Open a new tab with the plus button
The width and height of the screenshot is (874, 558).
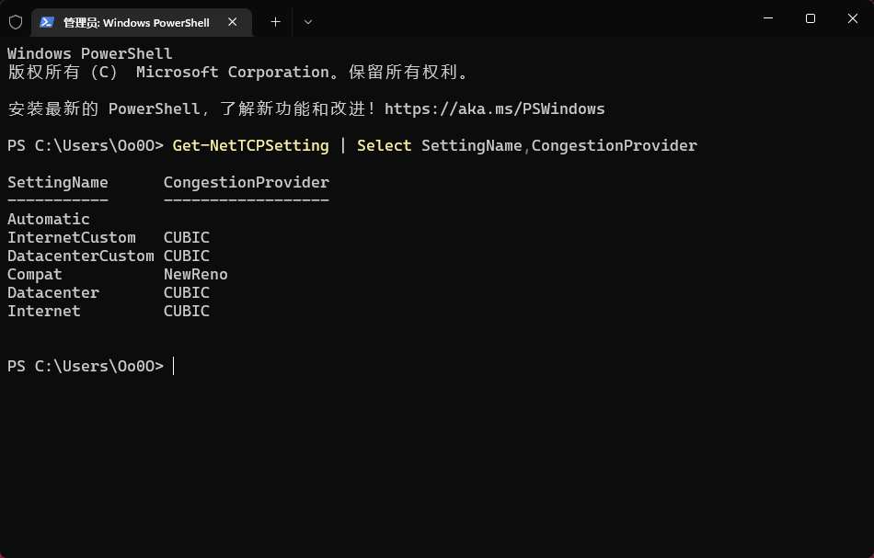click(x=275, y=22)
